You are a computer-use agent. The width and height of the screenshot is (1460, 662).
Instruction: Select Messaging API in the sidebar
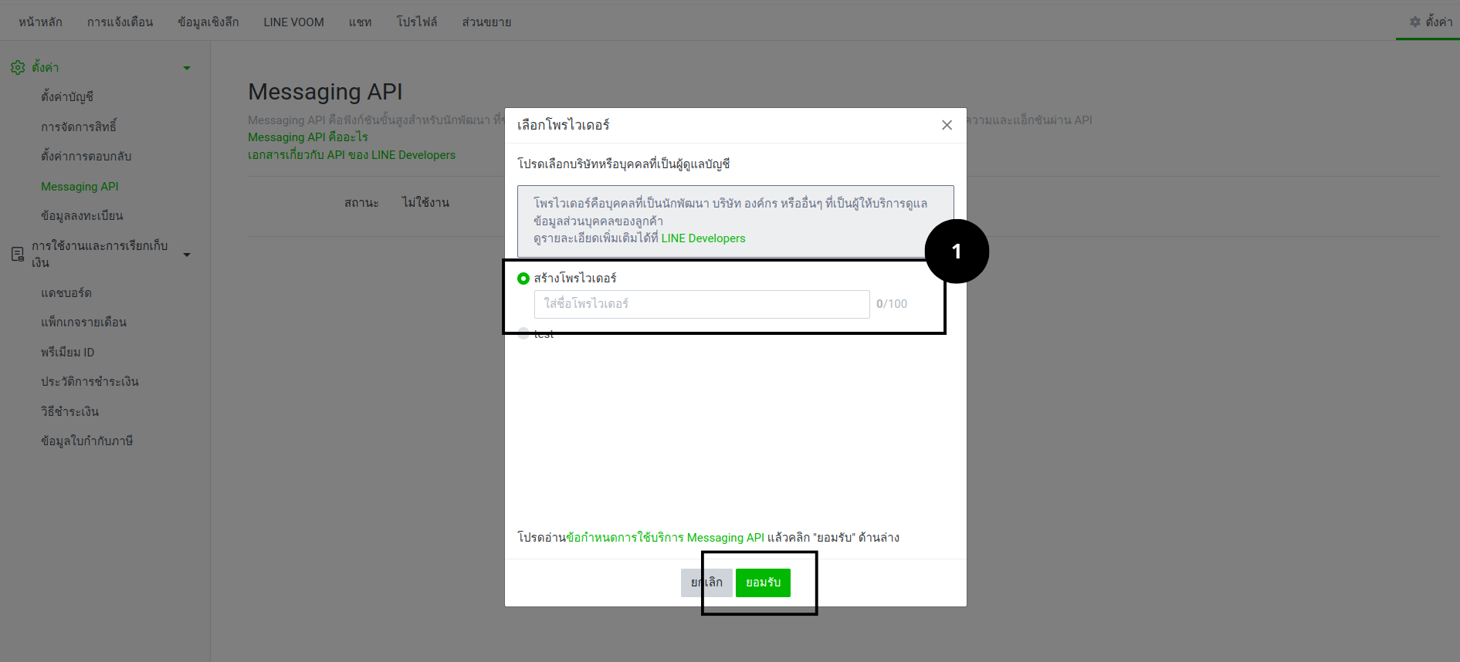pos(80,187)
